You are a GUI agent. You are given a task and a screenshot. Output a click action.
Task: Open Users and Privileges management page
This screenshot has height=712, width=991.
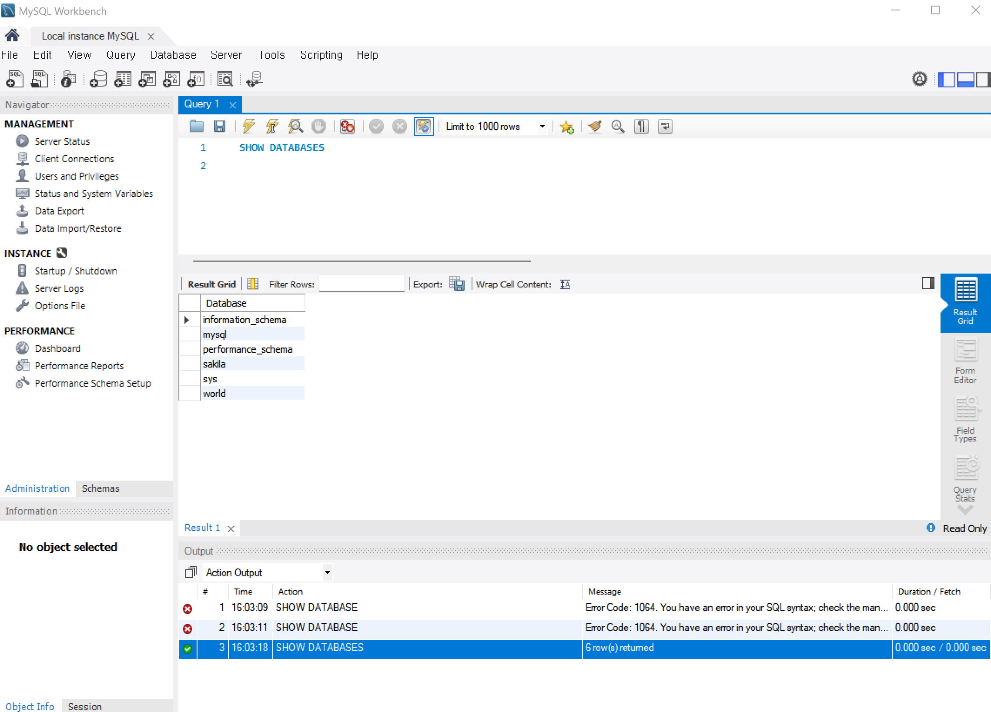point(77,176)
